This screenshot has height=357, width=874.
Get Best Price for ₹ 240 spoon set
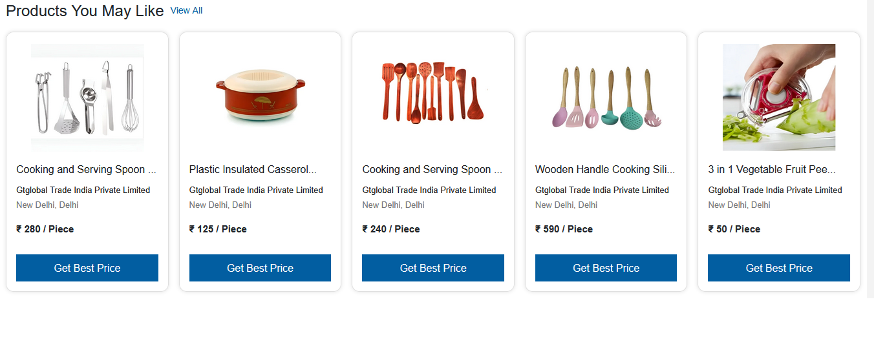(x=433, y=268)
